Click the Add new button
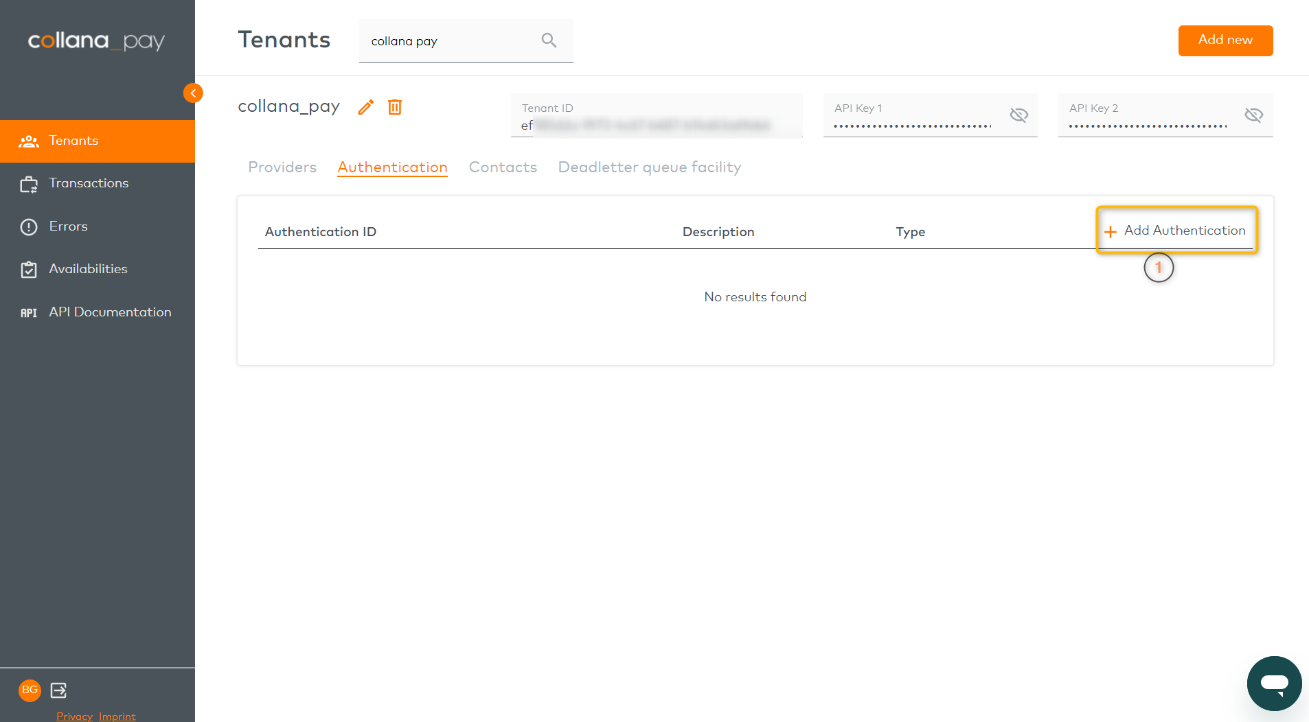This screenshot has height=722, width=1309. coord(1225,40)
